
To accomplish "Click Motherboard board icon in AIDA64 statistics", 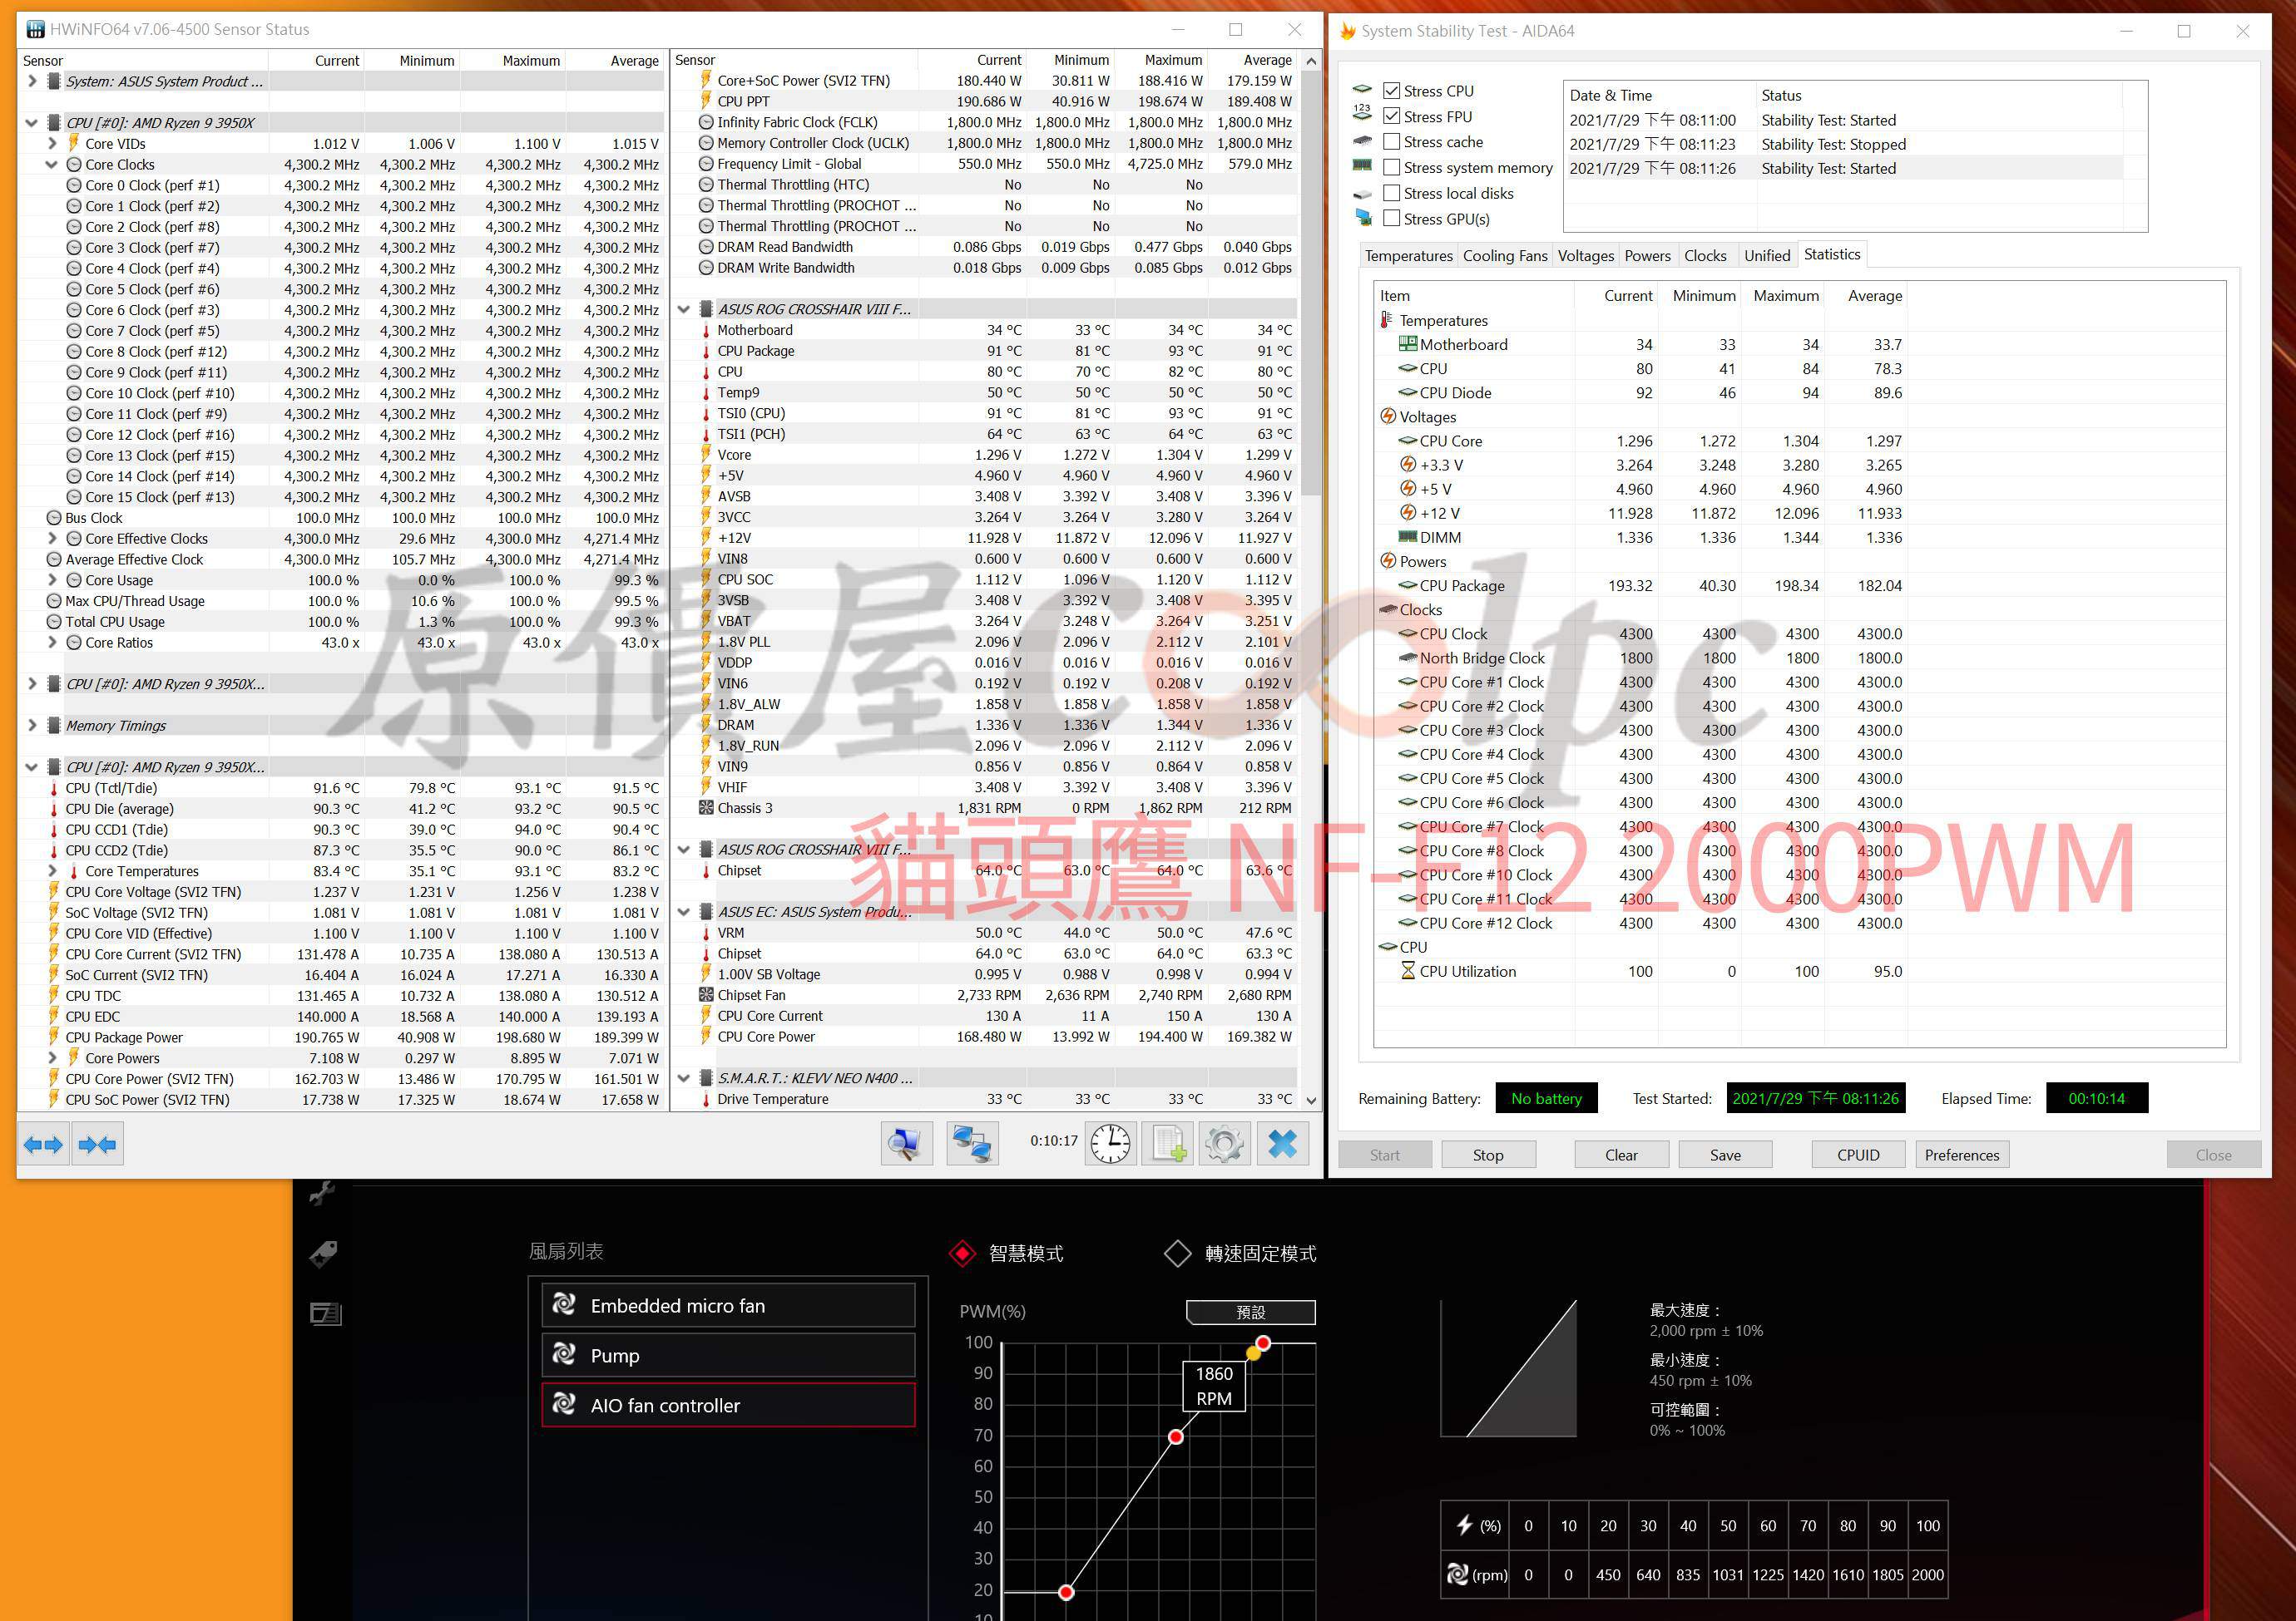I will click(x=1408, y=344).
